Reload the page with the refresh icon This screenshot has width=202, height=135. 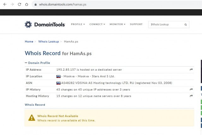(19, 4)
